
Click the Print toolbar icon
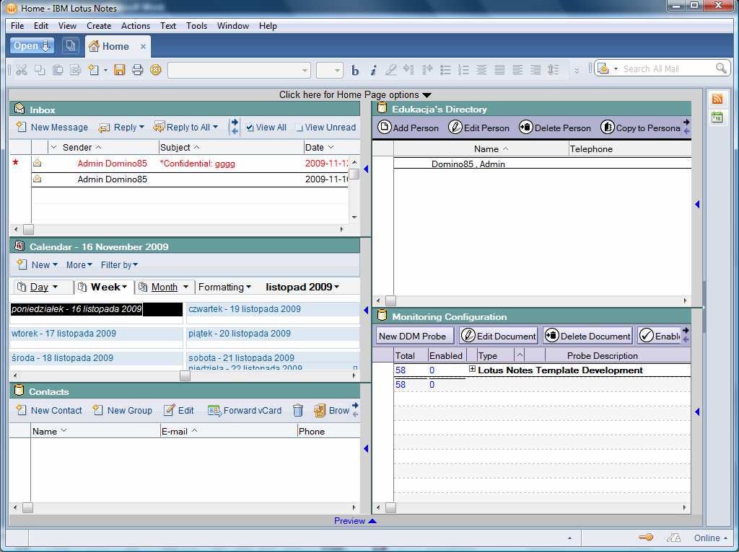(x=137, y=70)
